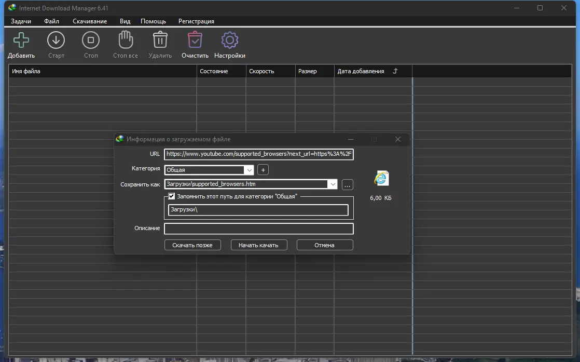Screen dimensions: 580x362
Task: Sort by the Размер column header
Action: [315, 71]
